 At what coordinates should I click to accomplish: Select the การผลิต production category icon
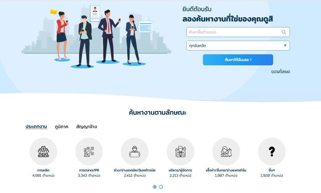[43, 152]
